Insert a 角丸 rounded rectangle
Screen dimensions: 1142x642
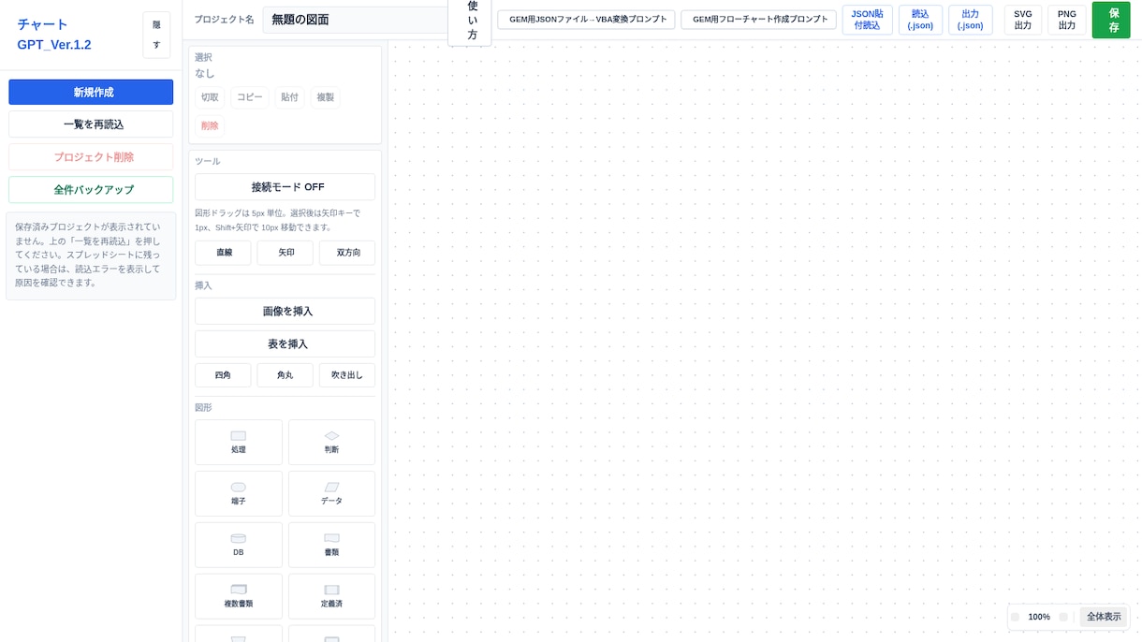click(285, 375)
